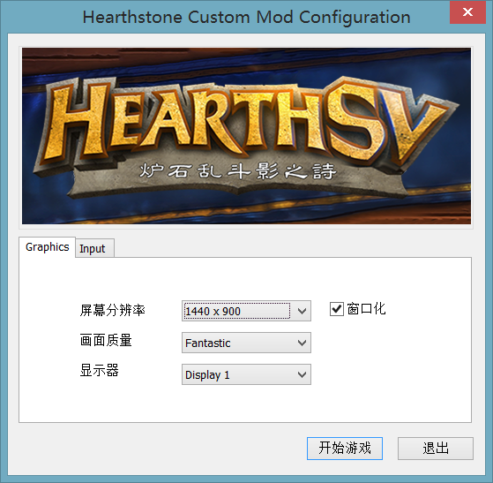Click the window title bar text

tap(247, 17)
